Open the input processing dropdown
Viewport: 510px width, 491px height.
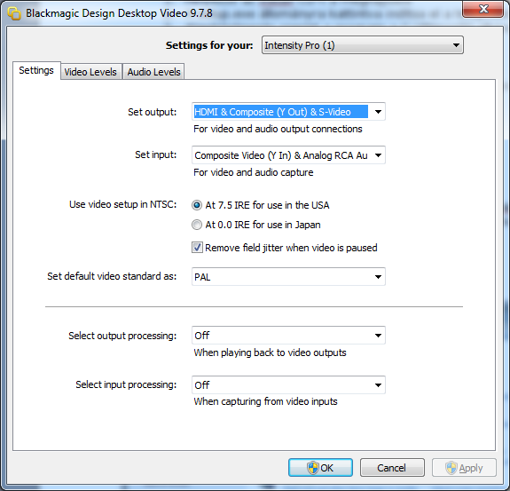[x=288, y=384]
